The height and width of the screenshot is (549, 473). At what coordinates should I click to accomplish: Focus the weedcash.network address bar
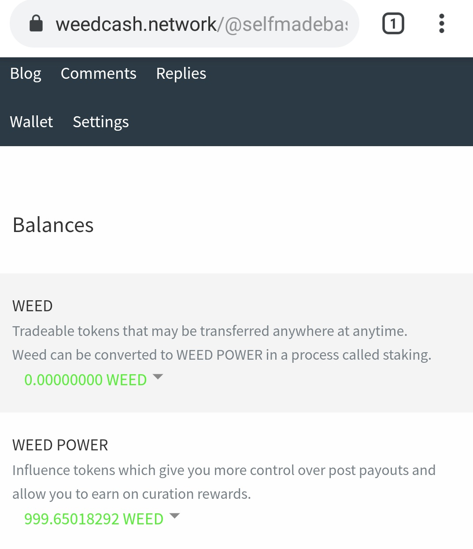[x=201, y=25]
